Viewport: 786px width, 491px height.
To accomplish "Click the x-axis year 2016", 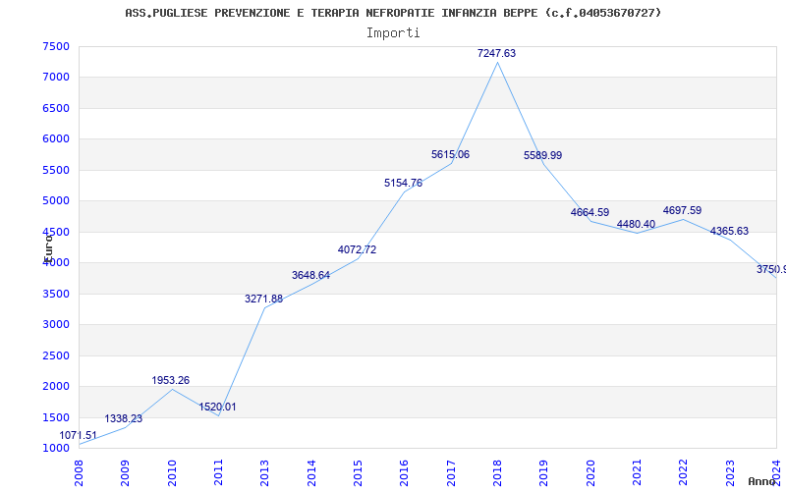I will (x=404, y=473).
